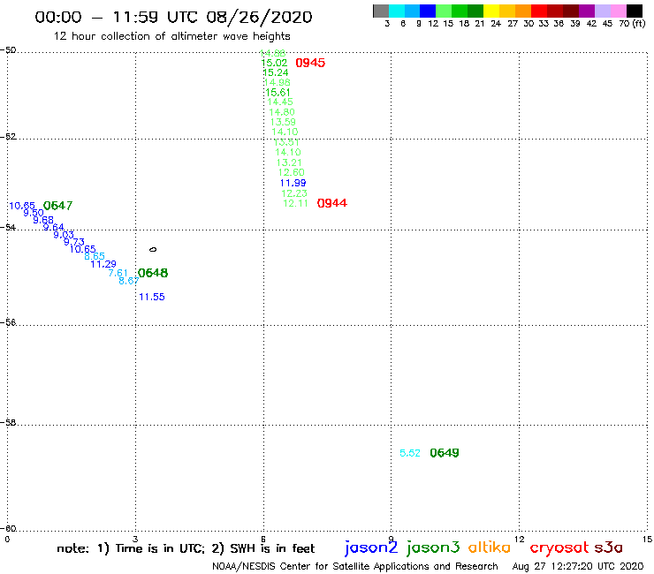
Task: Select the blue wave height value 11.99
Action: (293, 183)
